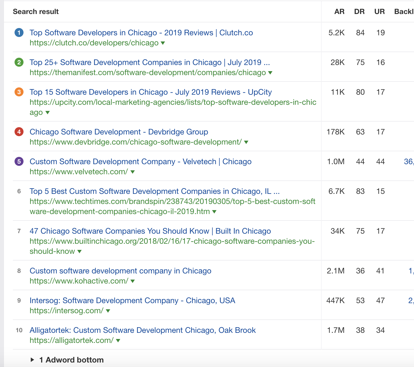
Task: Open the clutch.co/developers/chicago URL
Action: coord(94,43)
